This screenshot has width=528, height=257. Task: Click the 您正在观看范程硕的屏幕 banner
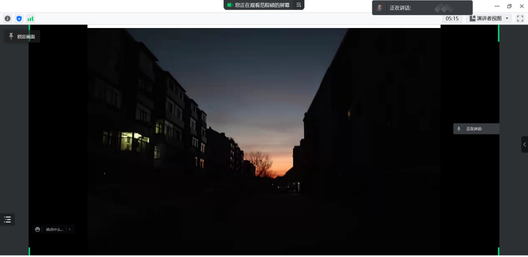pos(262,5)
